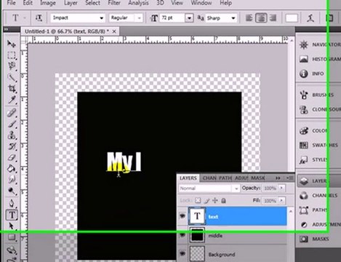Image resolution: width=341 pixels, height=262 pixels.
Task: Open the Masks panel from dock
Action: pos(314,239)
